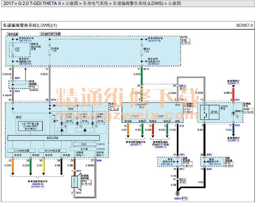
Task: Click the ON或START电源 label box
Action: click(50, 34)
